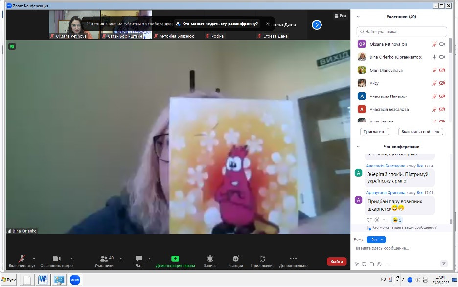The height and width of the screenshot is (287, 458).
Task: Click the chat panel scrollbar
Action: tap(450, 222)
